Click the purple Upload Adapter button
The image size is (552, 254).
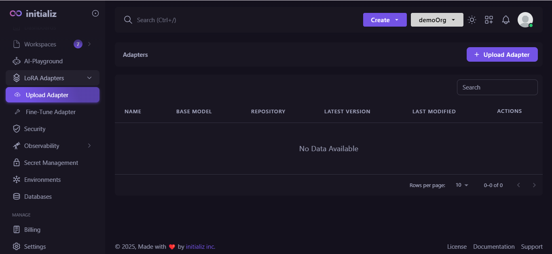click(502, 54)
